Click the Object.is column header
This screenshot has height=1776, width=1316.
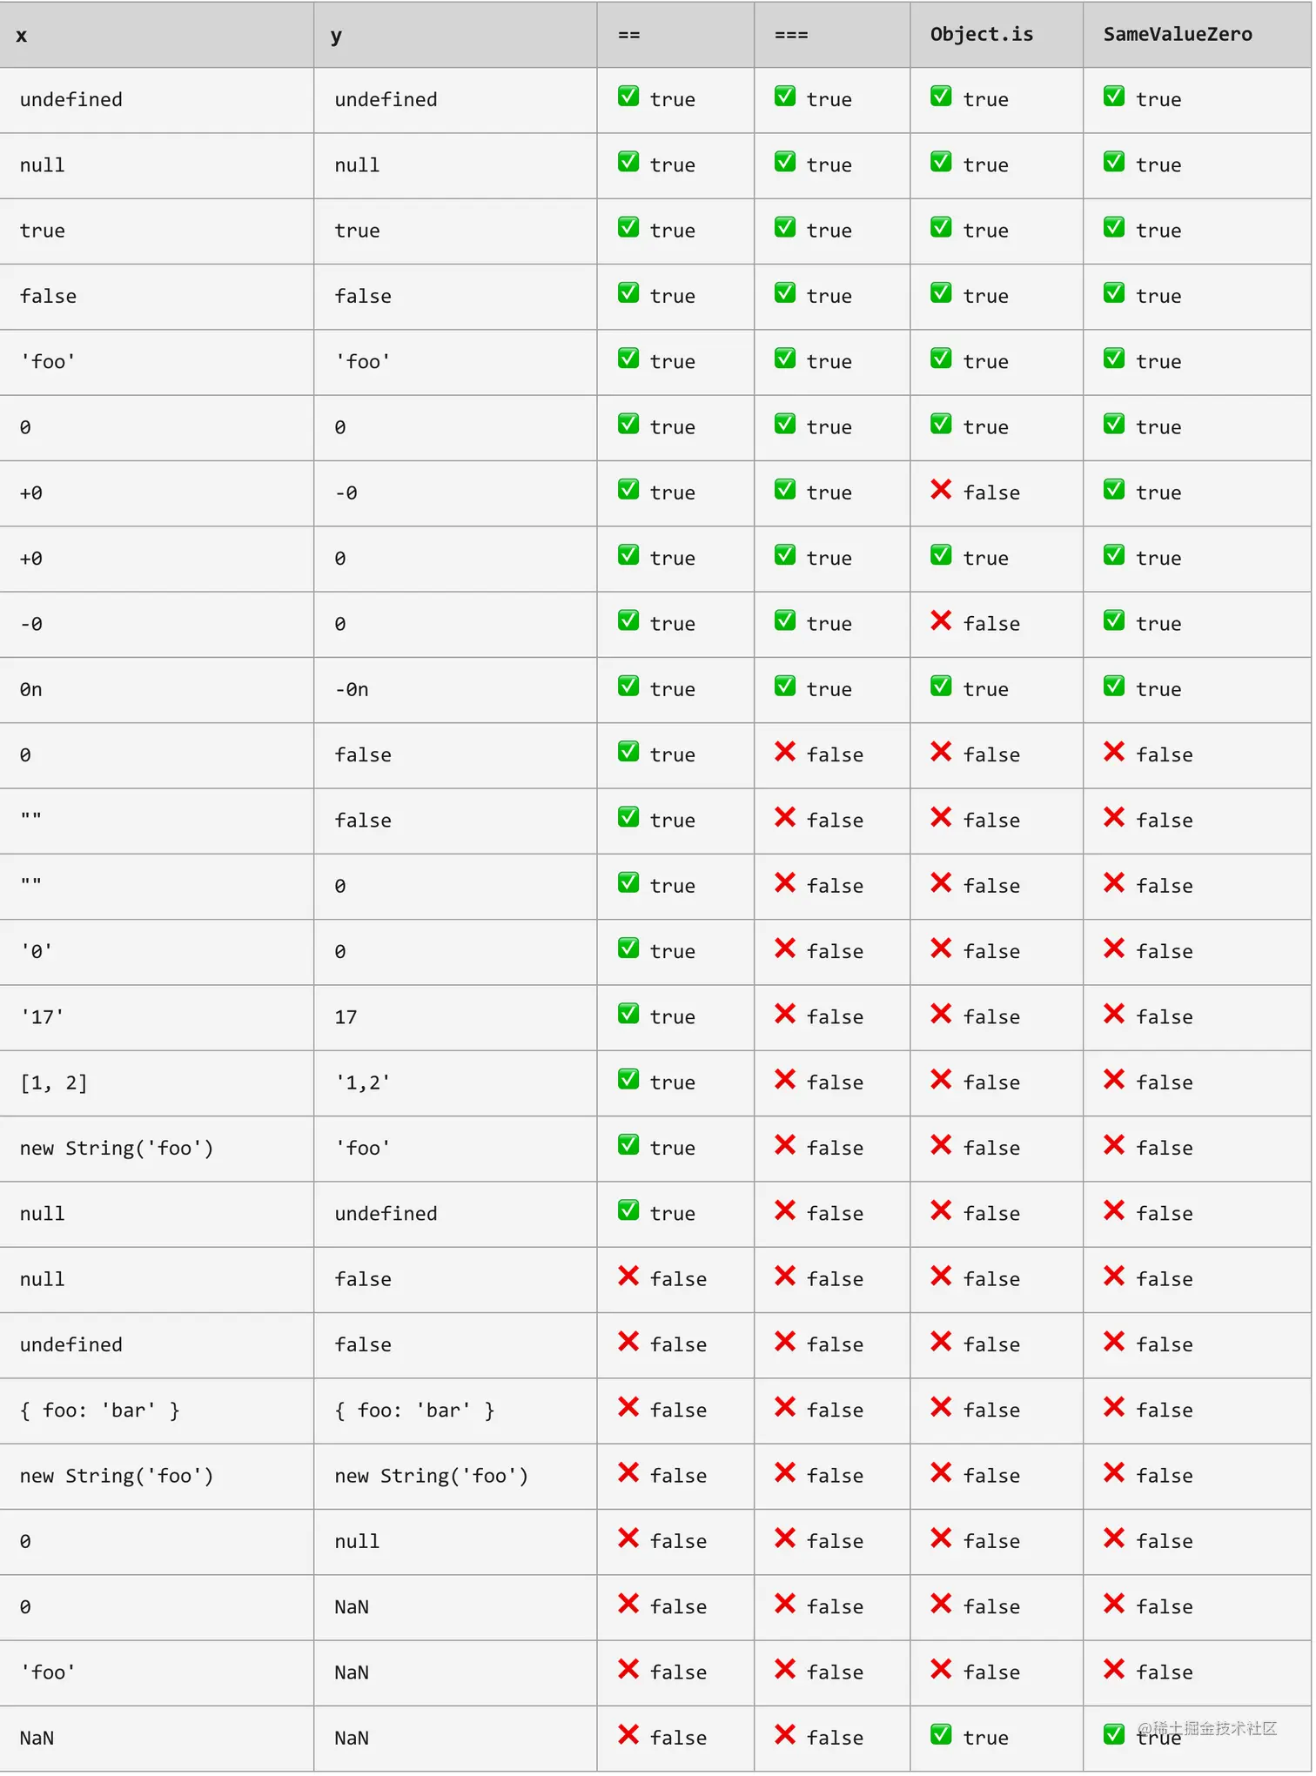click(981, 35)
